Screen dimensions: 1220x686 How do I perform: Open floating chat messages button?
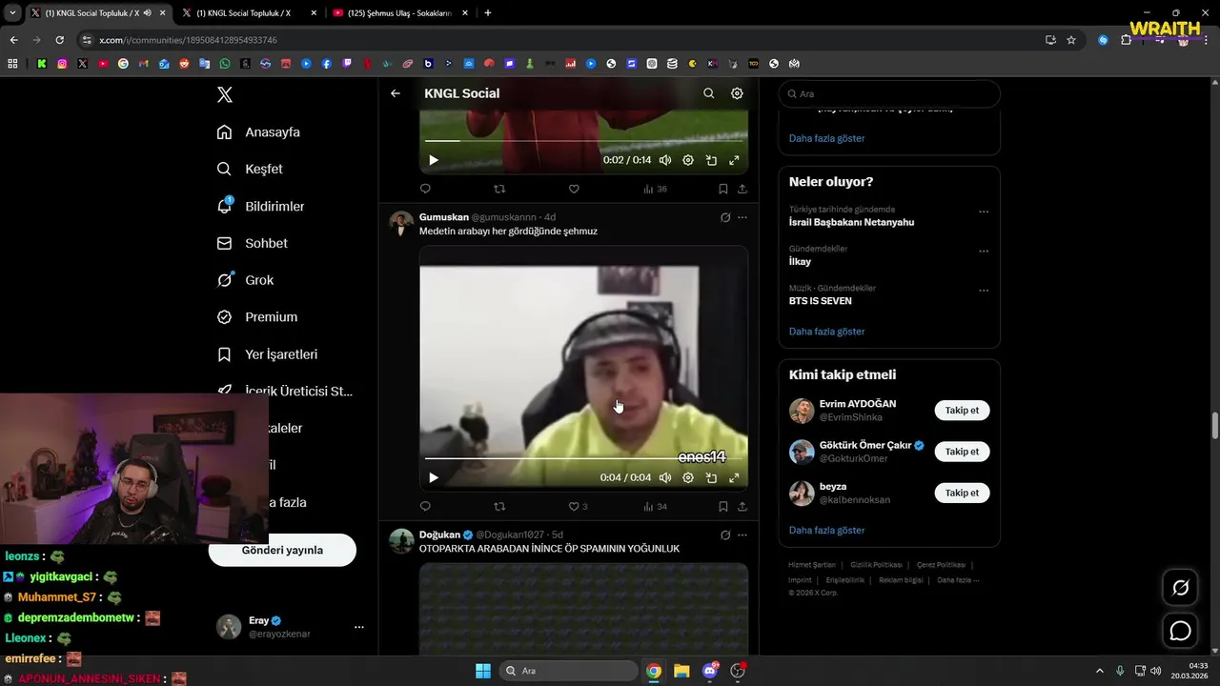pos(1181,631)
